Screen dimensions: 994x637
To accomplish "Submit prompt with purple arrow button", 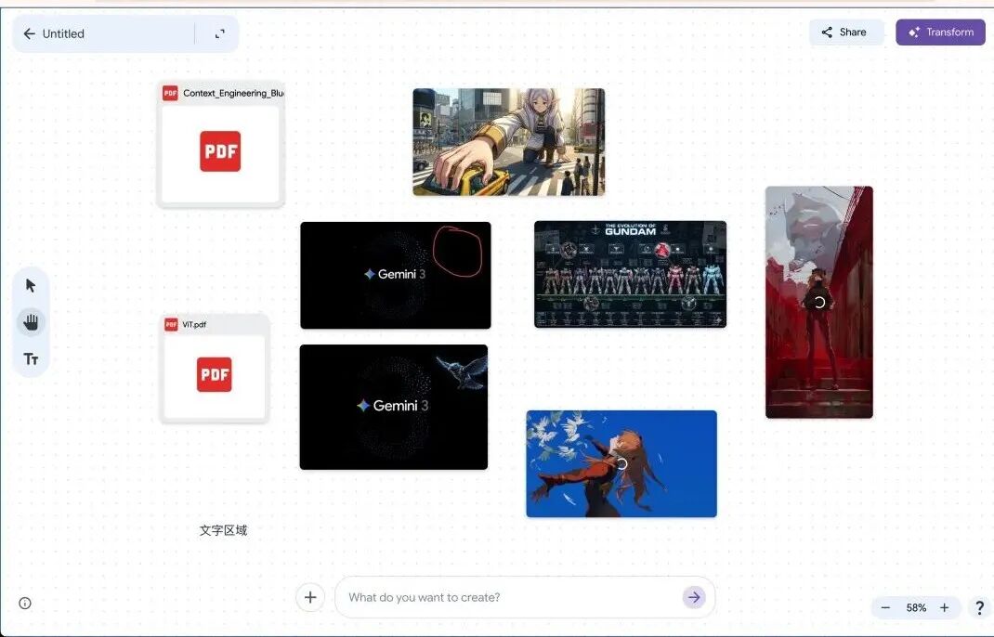I will point(693,597).
